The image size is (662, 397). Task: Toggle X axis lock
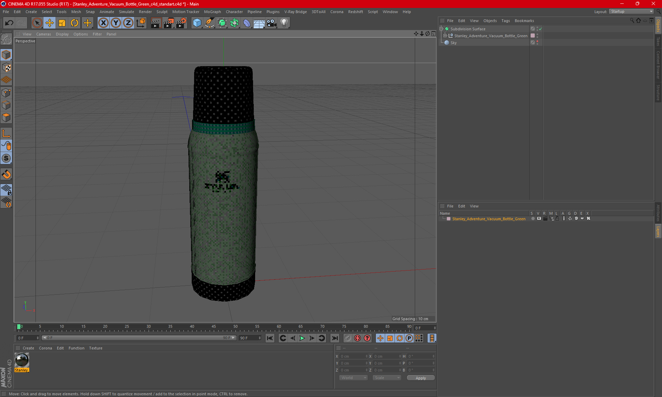tap(103, 23)
